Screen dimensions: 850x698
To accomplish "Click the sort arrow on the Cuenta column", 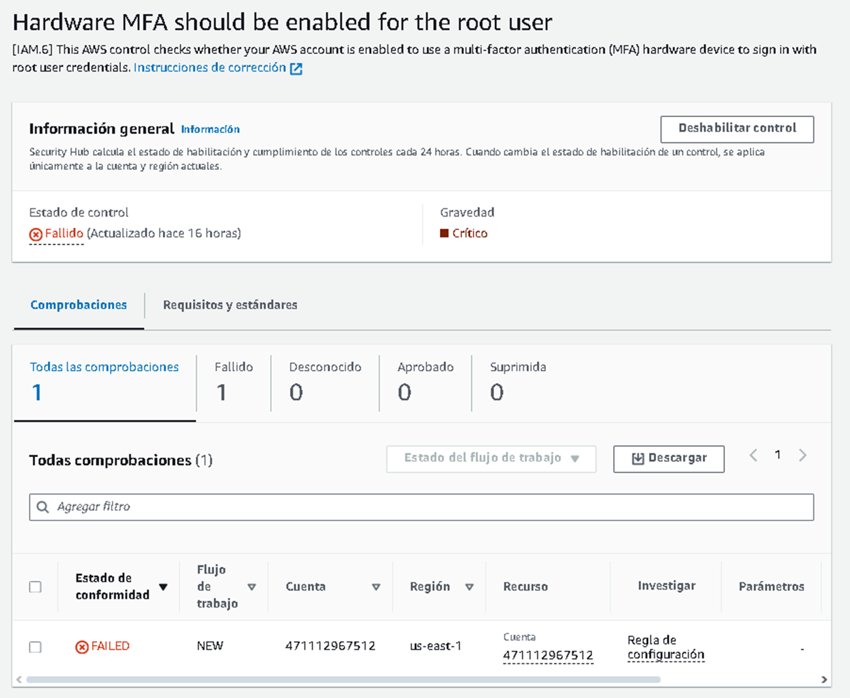I will (376, 587).
